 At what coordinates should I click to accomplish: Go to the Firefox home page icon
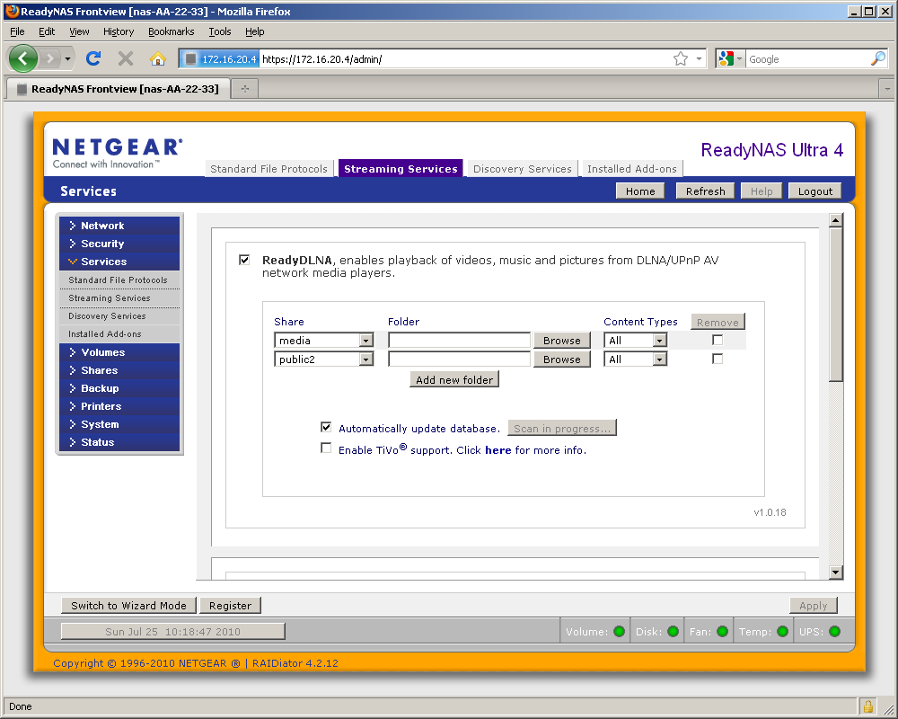157,58
